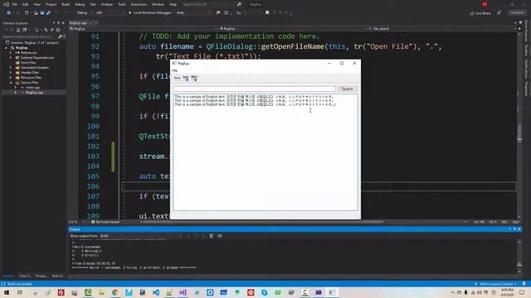Image resolution: width=531 pixels, height=298 pixels.
Task: Close the Output panel with the X
Action: click(519, 229)
